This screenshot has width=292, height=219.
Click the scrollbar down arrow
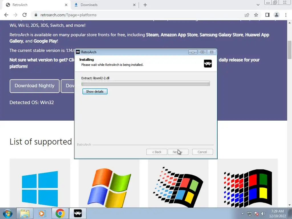coord(290,205)
